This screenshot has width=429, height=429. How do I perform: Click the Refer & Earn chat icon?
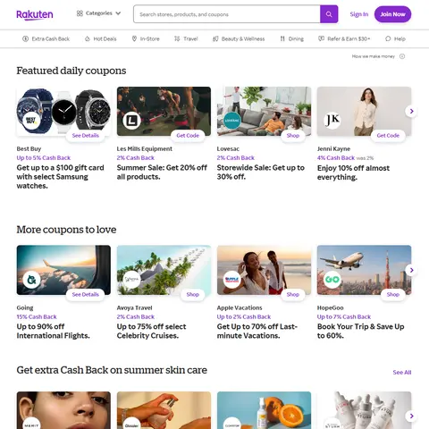(x=321, y=38)
